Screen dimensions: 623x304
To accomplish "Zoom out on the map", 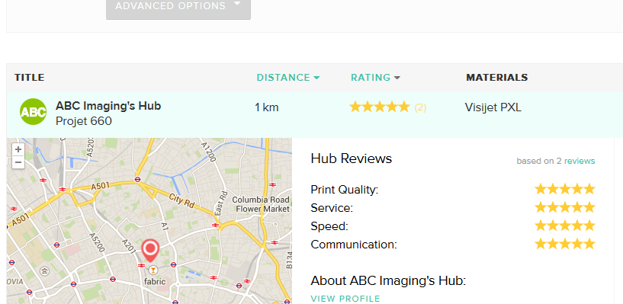I will click(18, 162).
